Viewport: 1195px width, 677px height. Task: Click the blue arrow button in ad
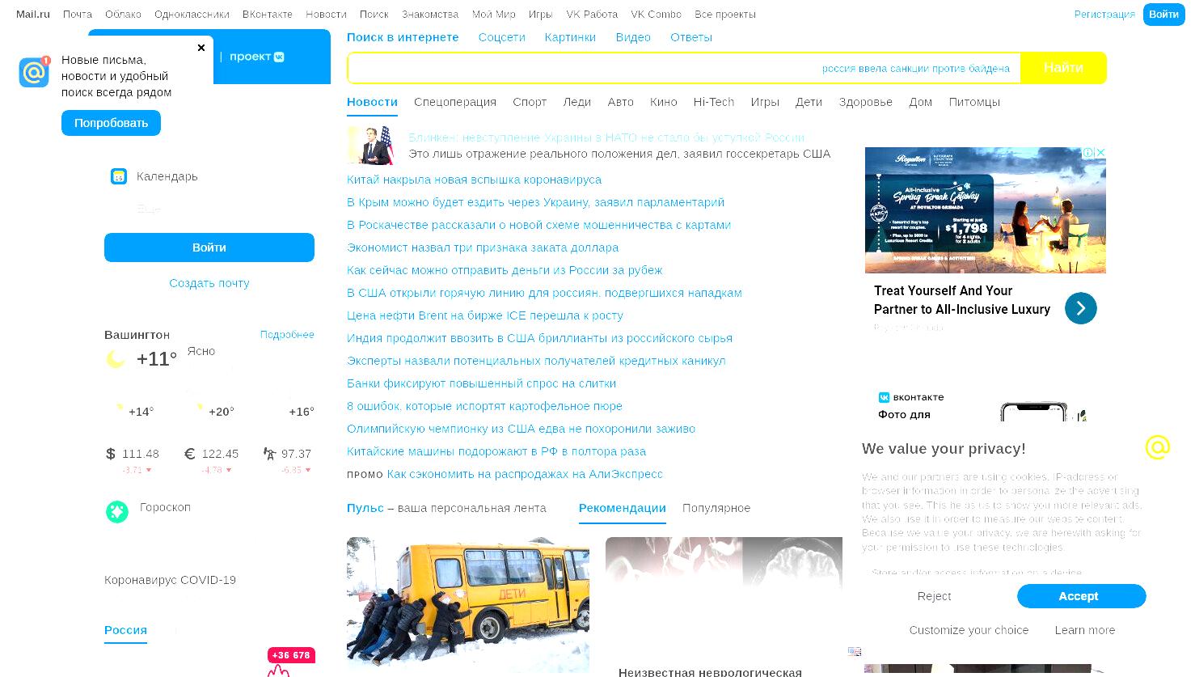pyautogui.click(x=1081, y=308)
